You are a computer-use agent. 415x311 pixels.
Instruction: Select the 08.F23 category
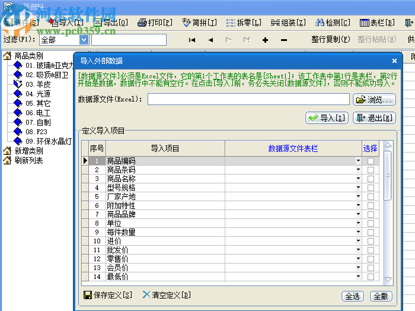(36, 132)
